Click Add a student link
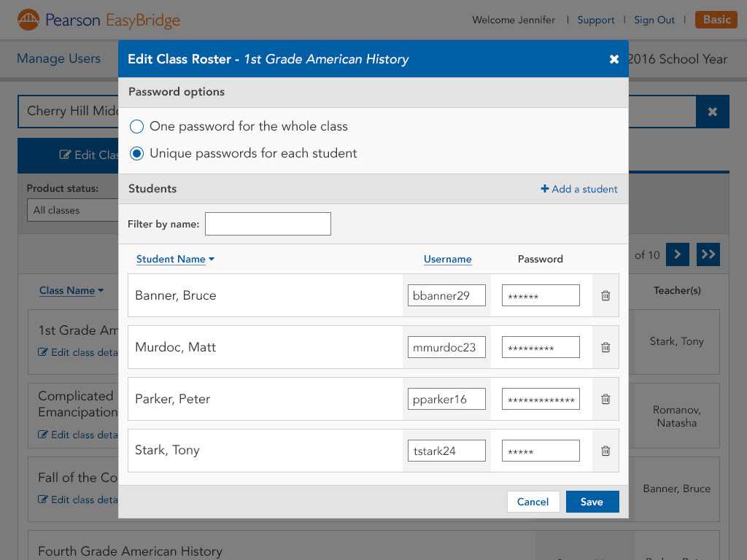The width and height of the screenshot is (747, 560). [x=579, y=189]
